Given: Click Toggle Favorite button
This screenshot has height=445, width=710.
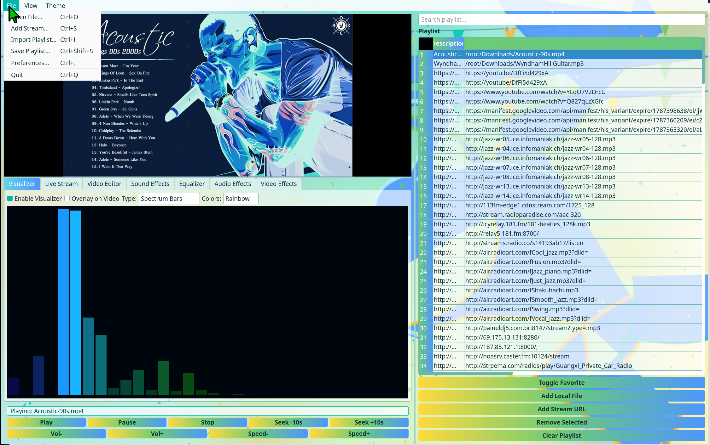Looking at the screenshot, I should click(x=562, y=383).
